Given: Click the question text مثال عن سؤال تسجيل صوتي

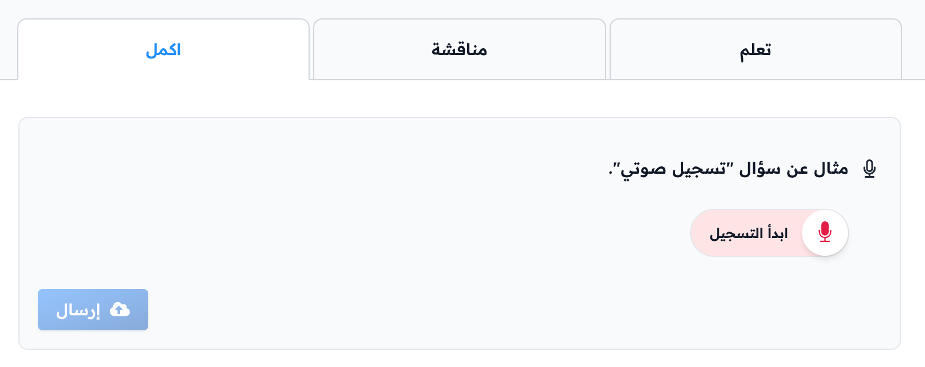Looking at the screenshot, I should coord(729,169).
